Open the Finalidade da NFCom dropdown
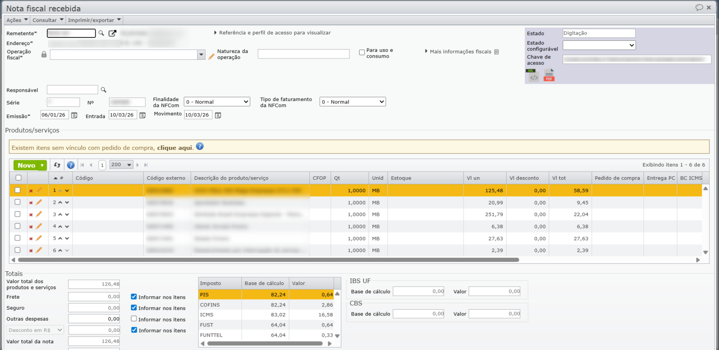The image size is (719, 350). pos(217,102)
